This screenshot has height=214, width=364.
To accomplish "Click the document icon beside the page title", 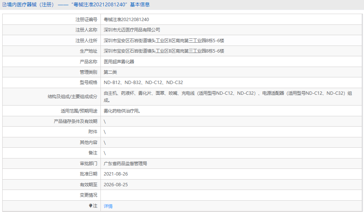I will (x=4, y=4).
